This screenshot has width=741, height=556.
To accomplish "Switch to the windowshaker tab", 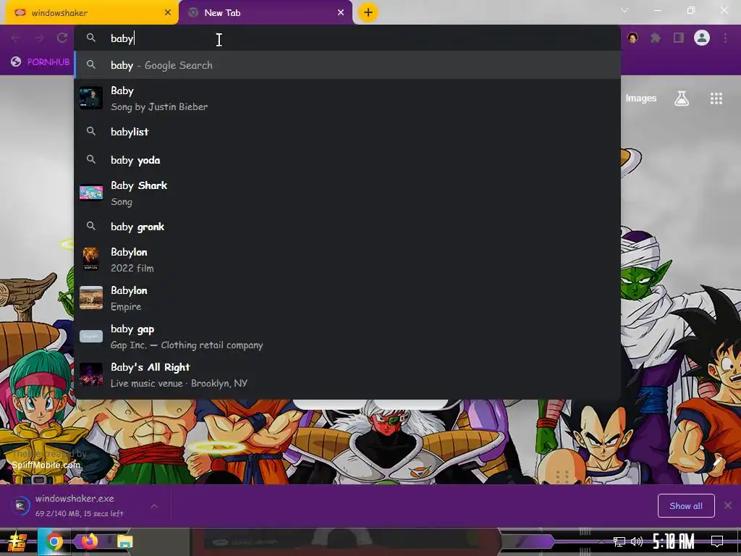I will point(92,13).
